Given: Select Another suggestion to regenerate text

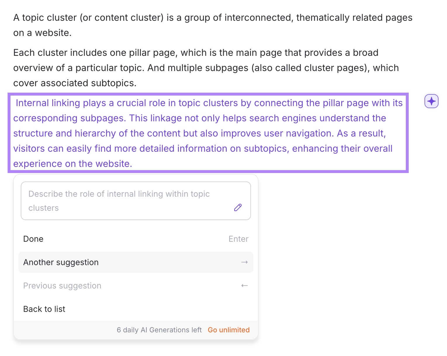Looking at the screenshot, I should point(61,262).
